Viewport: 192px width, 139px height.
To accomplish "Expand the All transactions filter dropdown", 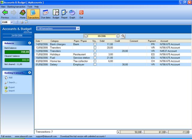I will click(x=78, y=28).
